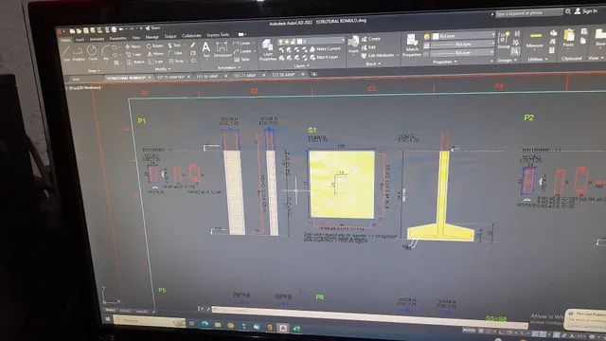Select the Text annotation tool
The height and width of the screenshot is (341, 606).
point(206,50)
